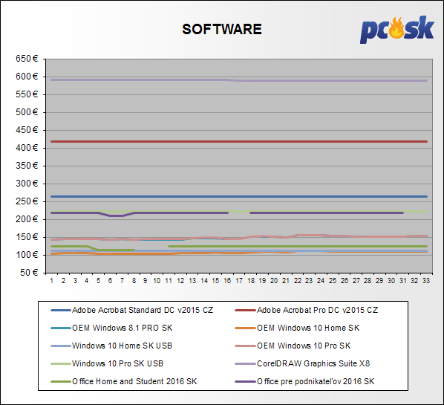The image size is (444, 405).
Task: Click the SOFTWARE chart title
Action: [x=222, y=29]
